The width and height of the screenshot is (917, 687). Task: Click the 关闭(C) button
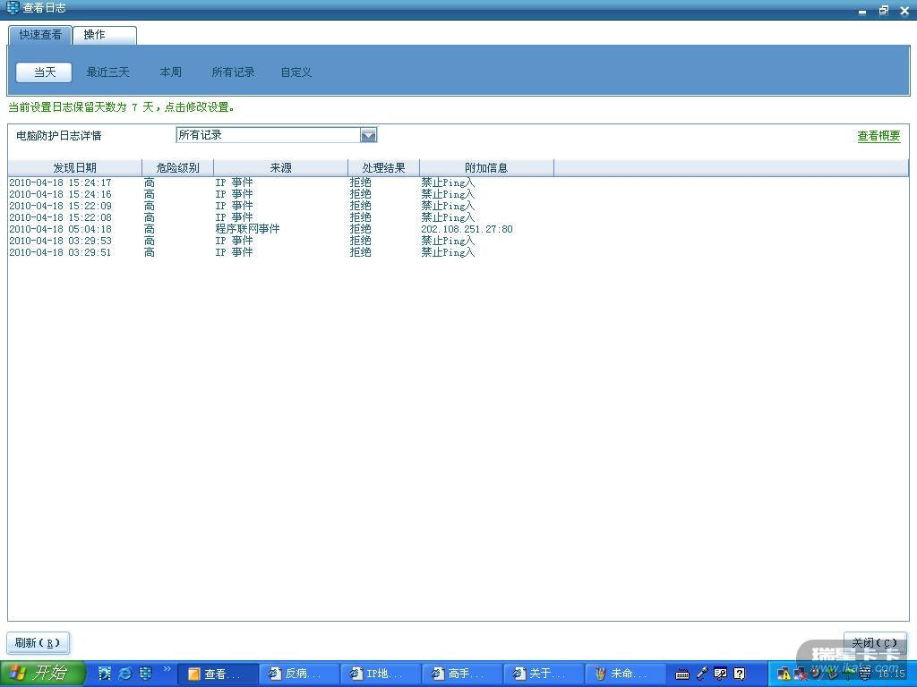875,643
